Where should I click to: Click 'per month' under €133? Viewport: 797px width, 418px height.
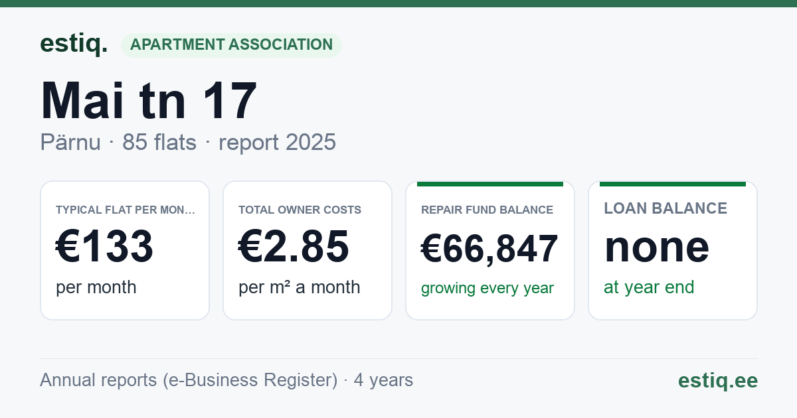(96, 287)
